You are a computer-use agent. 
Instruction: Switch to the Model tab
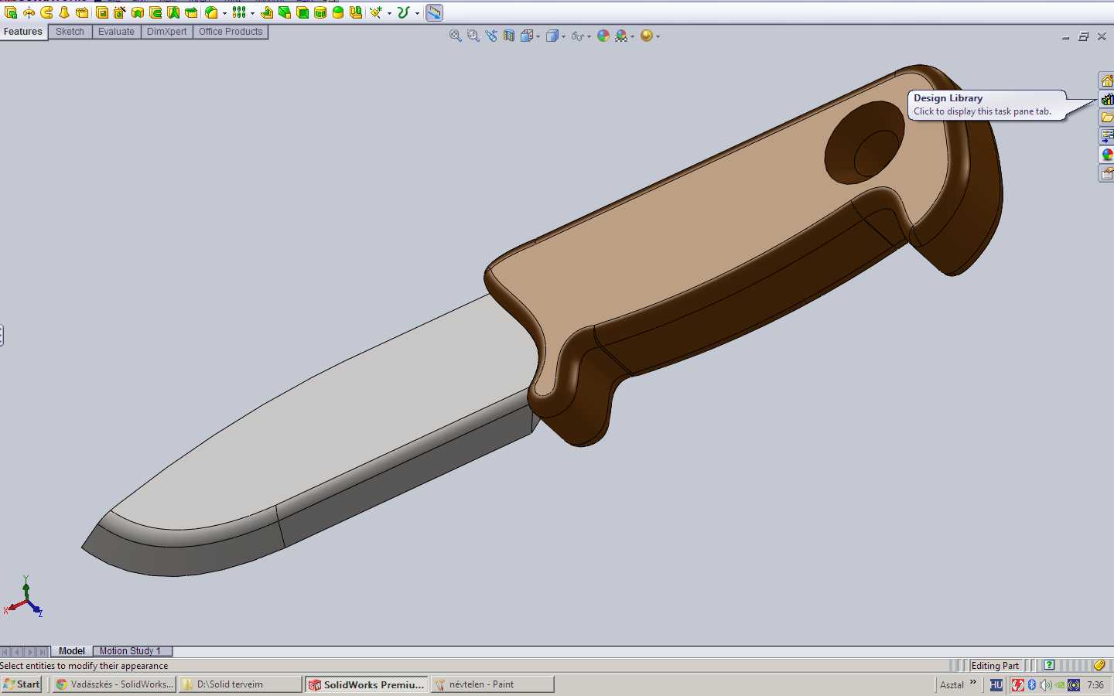[72, 651]
